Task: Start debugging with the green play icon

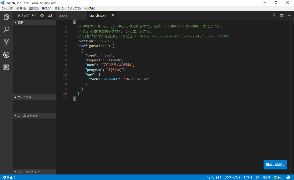Action: point(33,15)
